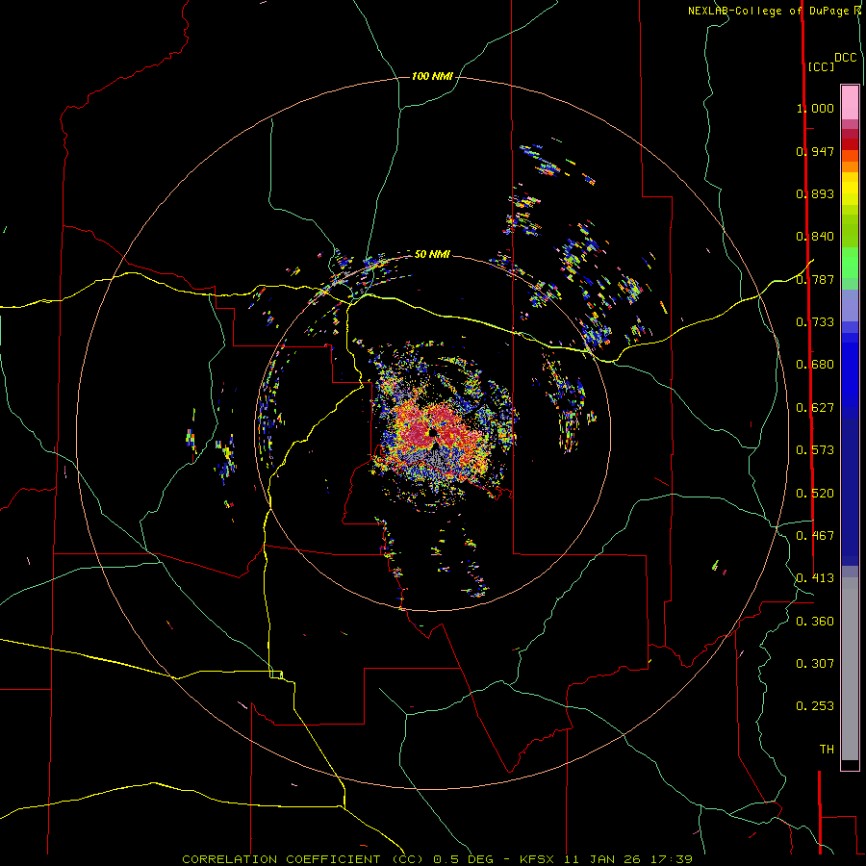866x866 pixels.
Task: Pick the yellow segment of the color bar
Action: coord(850,189)
